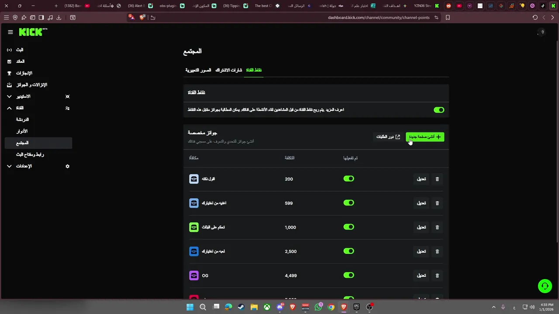Click the trash icon for the OG reward

click(x=437, y=276)
